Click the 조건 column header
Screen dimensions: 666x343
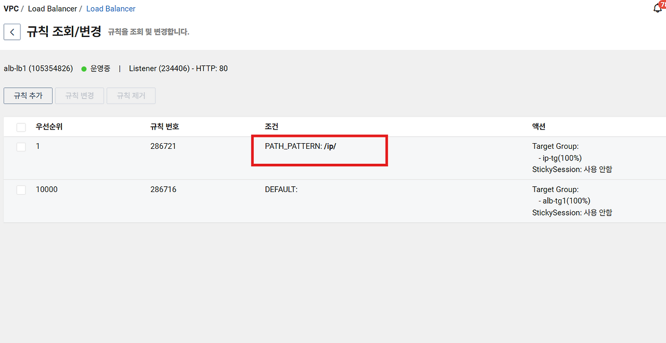[272, 126]
